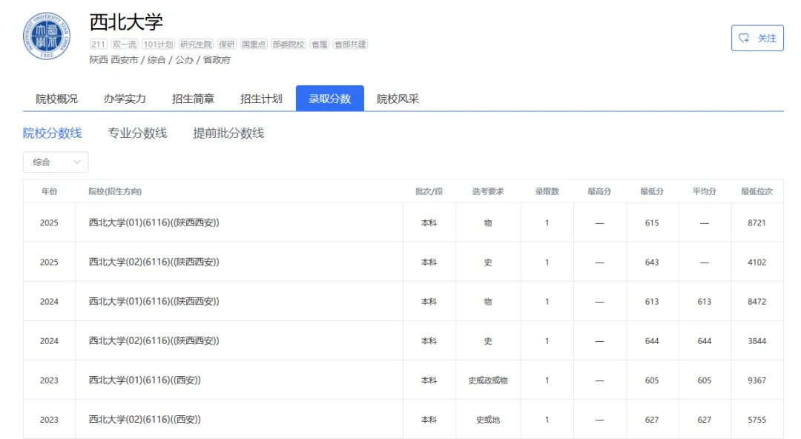Click the 史或地 requirement cell
801x439 pixels.
coord(488,420)
